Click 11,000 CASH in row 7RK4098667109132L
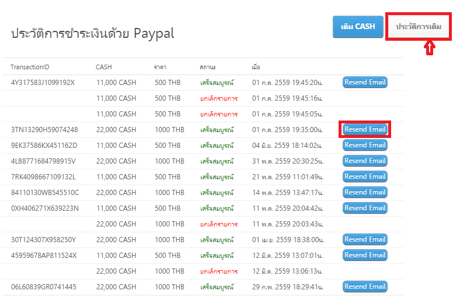This screenshot has width=453, height=301. (116, 177)
